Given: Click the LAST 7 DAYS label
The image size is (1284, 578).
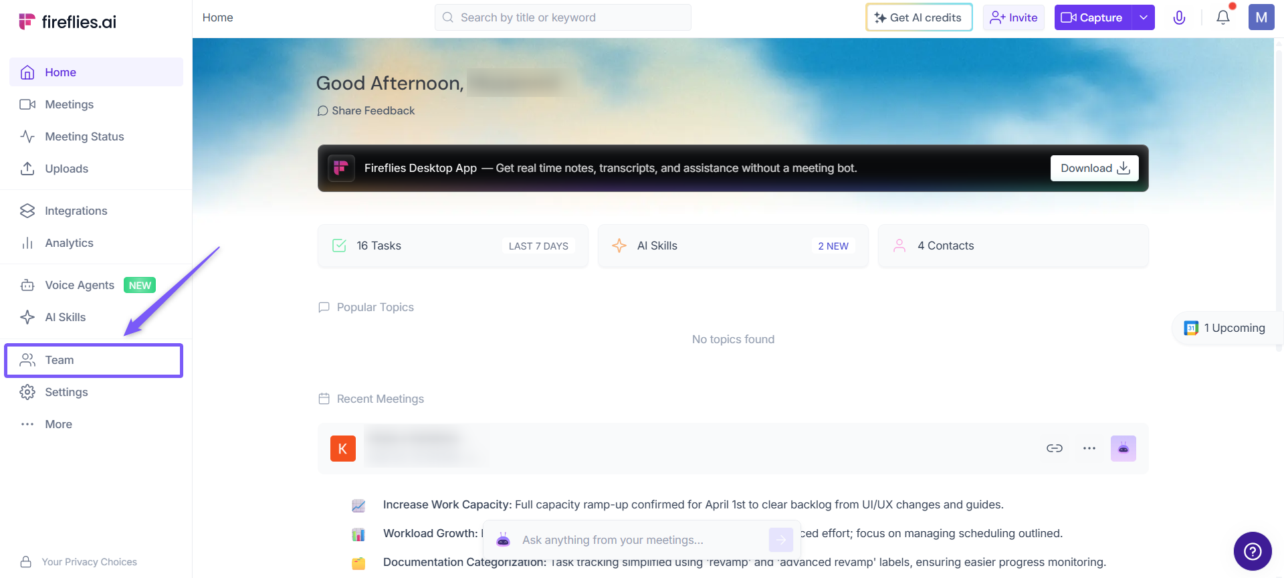Looking at the screenshot, I should 538,246.
